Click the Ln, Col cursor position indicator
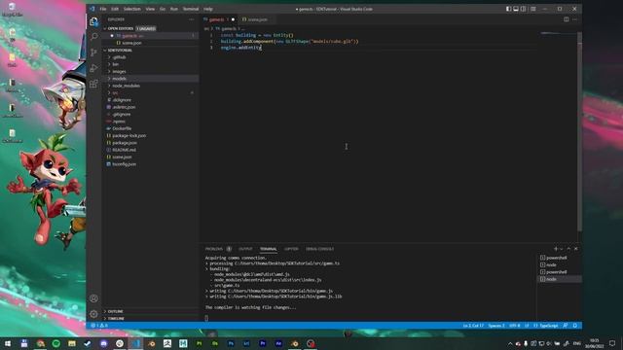This screenshot has width=623, height=350. pyautogui.click(x=473, y=326)
